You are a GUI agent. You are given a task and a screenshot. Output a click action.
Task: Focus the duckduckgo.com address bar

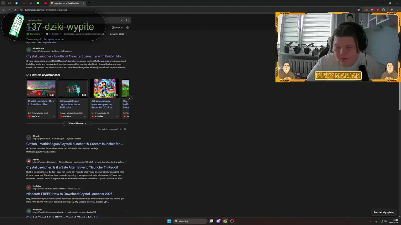[x=188, y=10]
